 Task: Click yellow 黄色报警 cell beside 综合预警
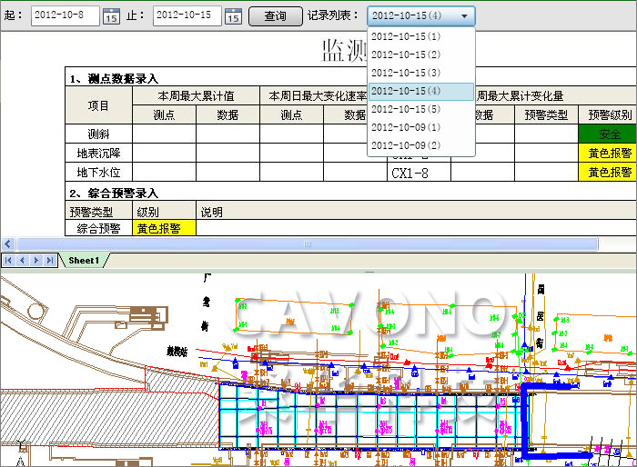164,228
